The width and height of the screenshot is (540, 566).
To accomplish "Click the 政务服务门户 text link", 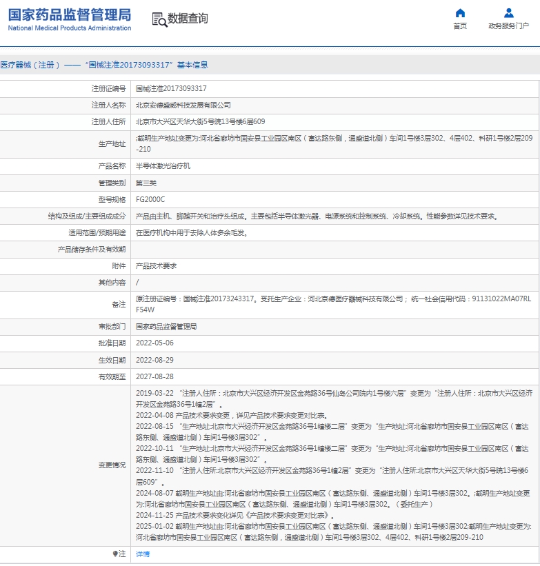I will 508,26.
